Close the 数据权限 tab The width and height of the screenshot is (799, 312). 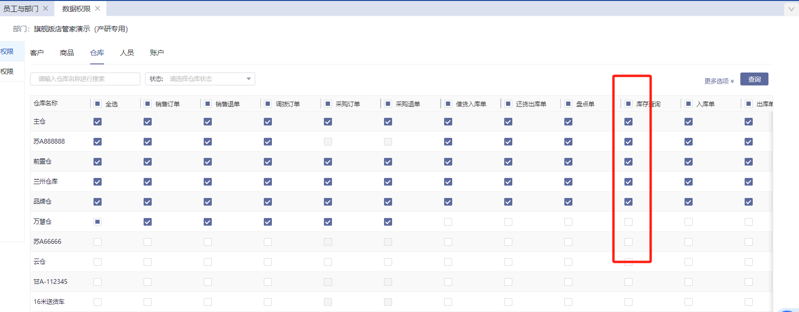(97, 9)
